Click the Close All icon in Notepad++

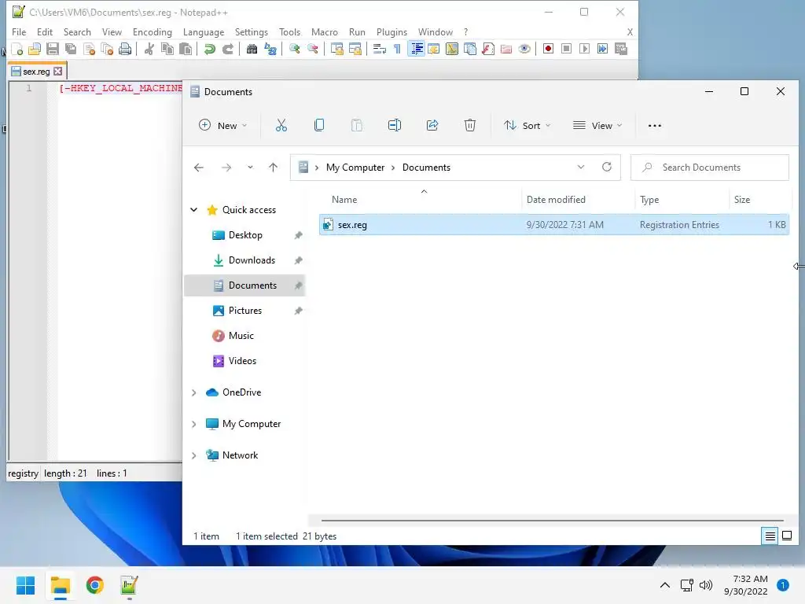[107, 49]
